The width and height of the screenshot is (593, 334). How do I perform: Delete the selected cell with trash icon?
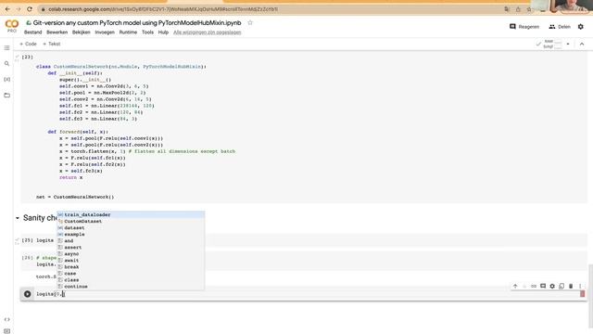[x=571, y=287]
